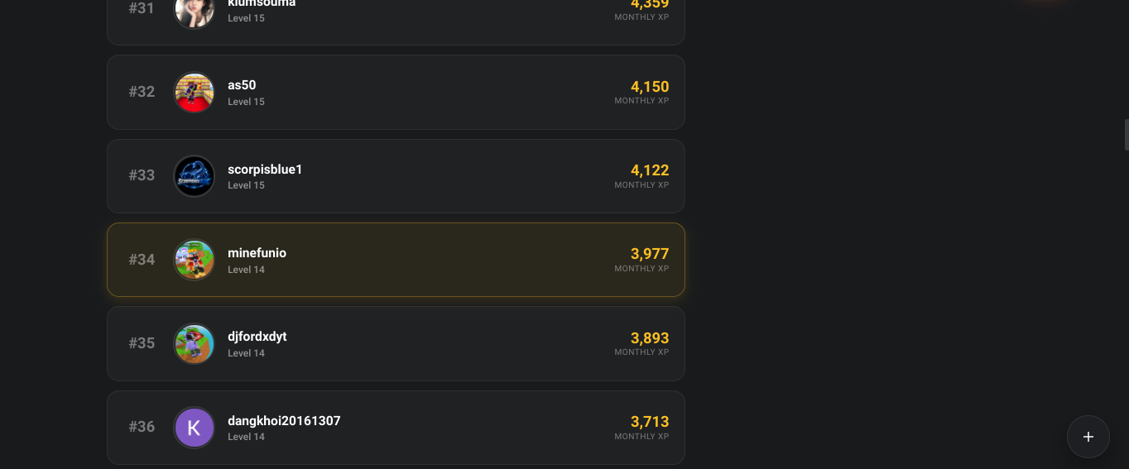1129x469 pixels.
Task: Select the 3,893 monthly XP score
Action: coord(649,338)
